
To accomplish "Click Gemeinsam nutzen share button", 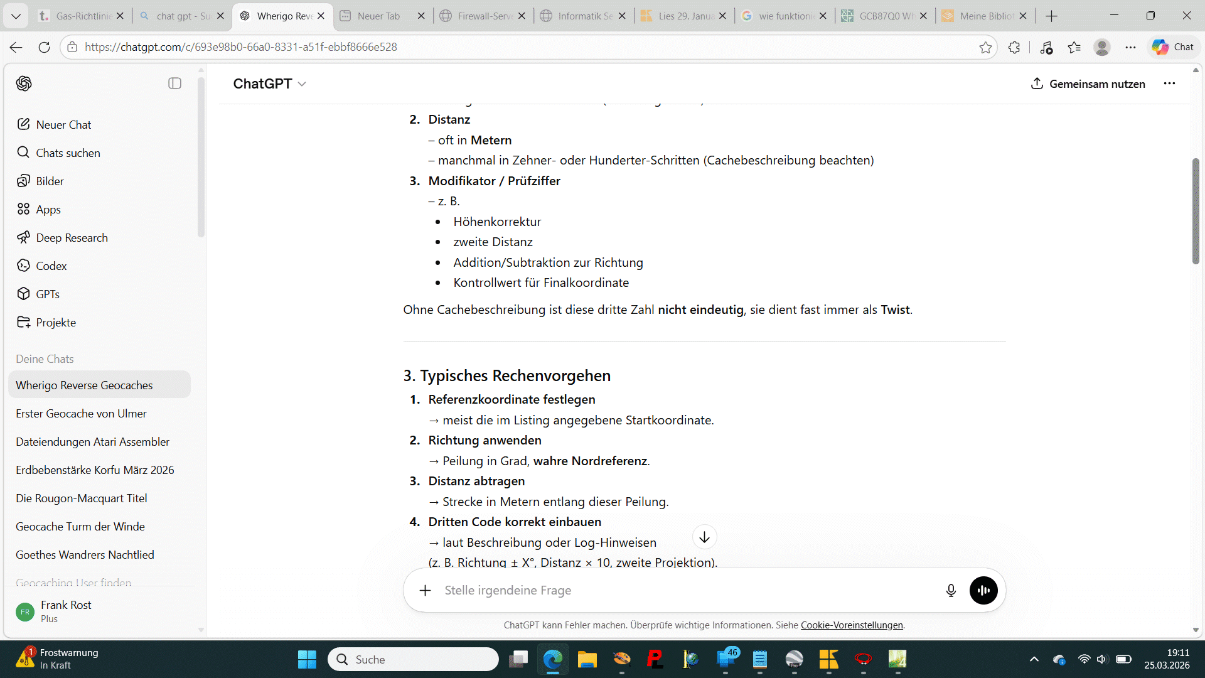I will [1088, 83].
